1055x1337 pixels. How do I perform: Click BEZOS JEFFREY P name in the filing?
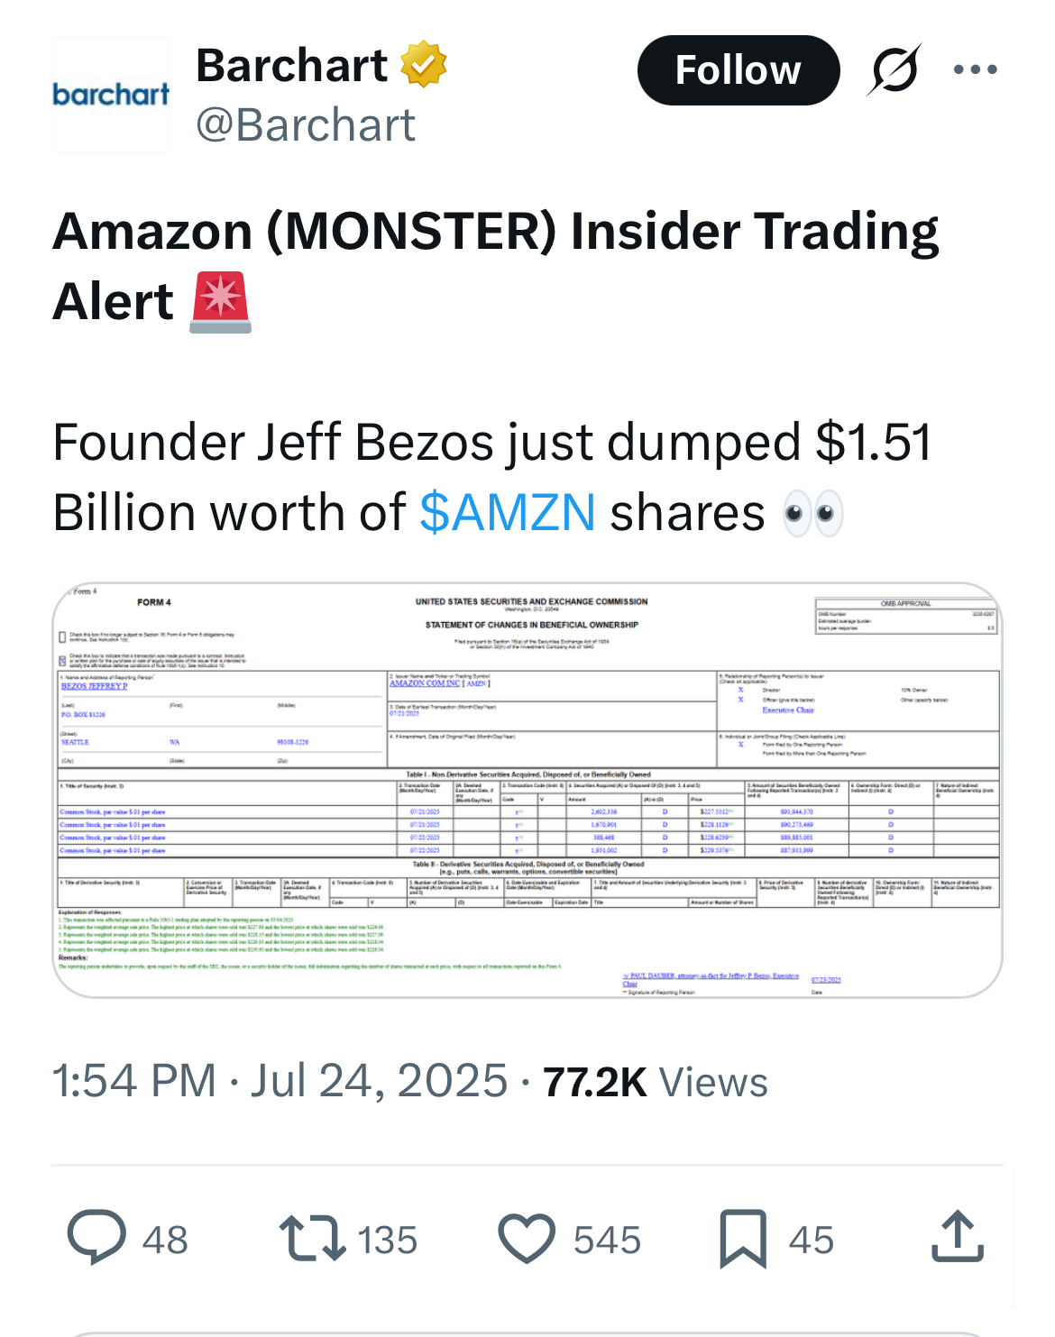coord(94,686)
